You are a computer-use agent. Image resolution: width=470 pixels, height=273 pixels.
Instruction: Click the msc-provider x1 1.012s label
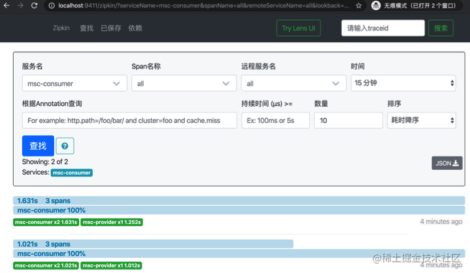pyautogui.click(x=111, y=266)
